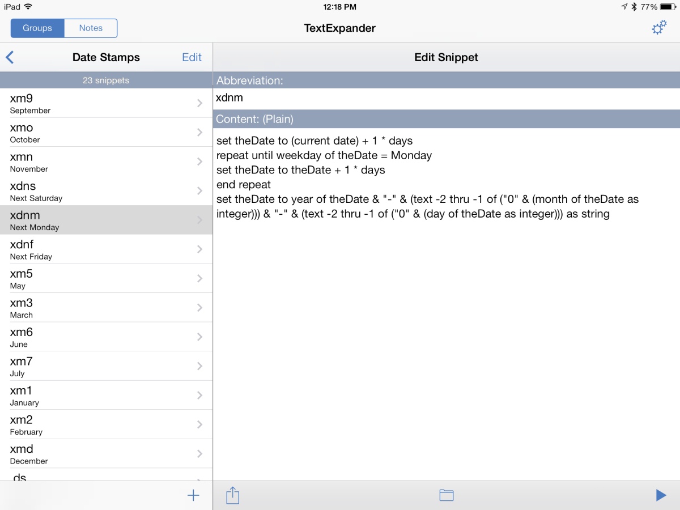Open the folder icon in bottom toolbar
This screenshot has height=510, width=680.
pos(447,495)
